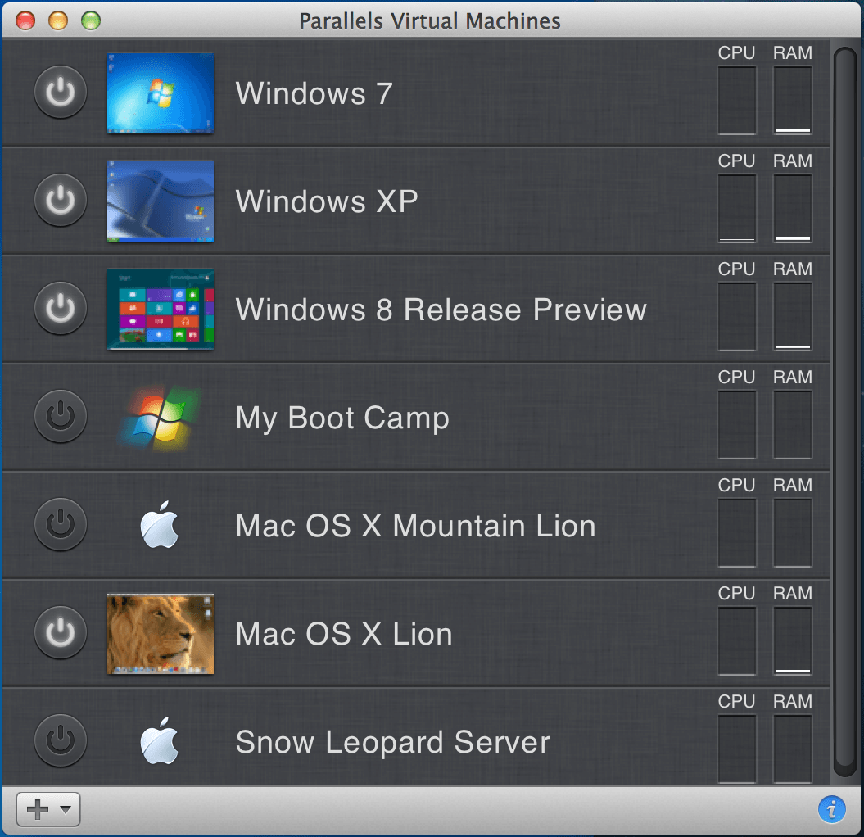Screen dimensions: 864x837
Task: Close the Parallels Virtual Machines window
Action: coord(25,20)
